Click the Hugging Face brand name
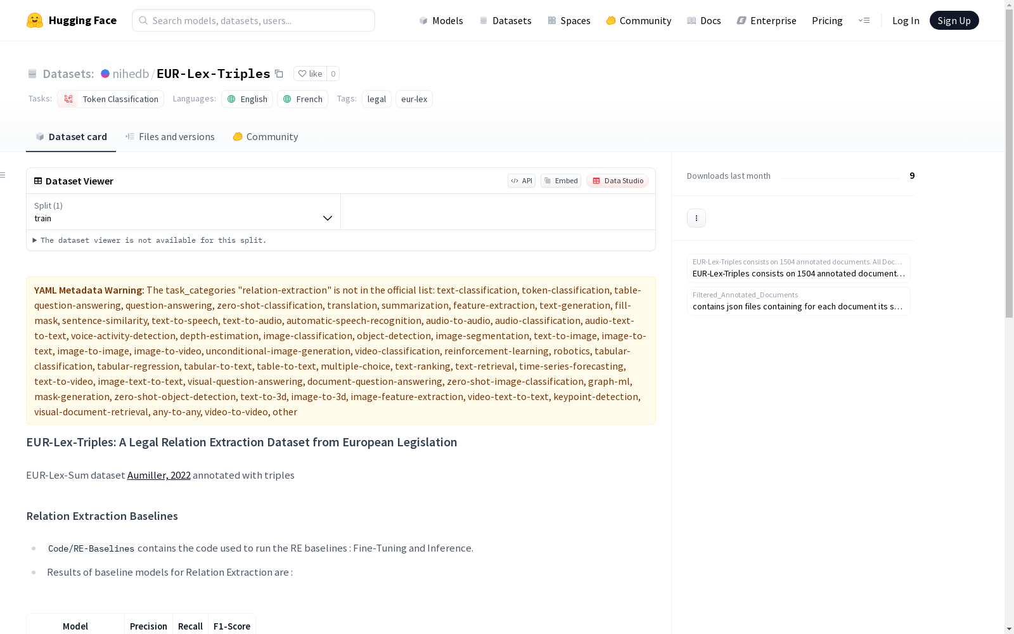 click(x=82, y=20)
